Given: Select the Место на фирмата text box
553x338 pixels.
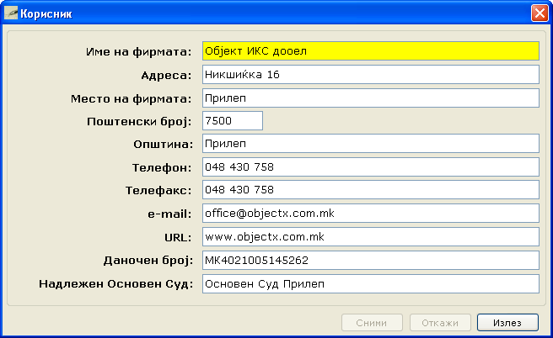Looking at the screenshot, I should [370, 98].
